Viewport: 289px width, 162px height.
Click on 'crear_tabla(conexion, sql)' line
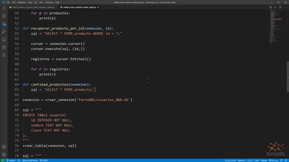click(x=49, y=146)
